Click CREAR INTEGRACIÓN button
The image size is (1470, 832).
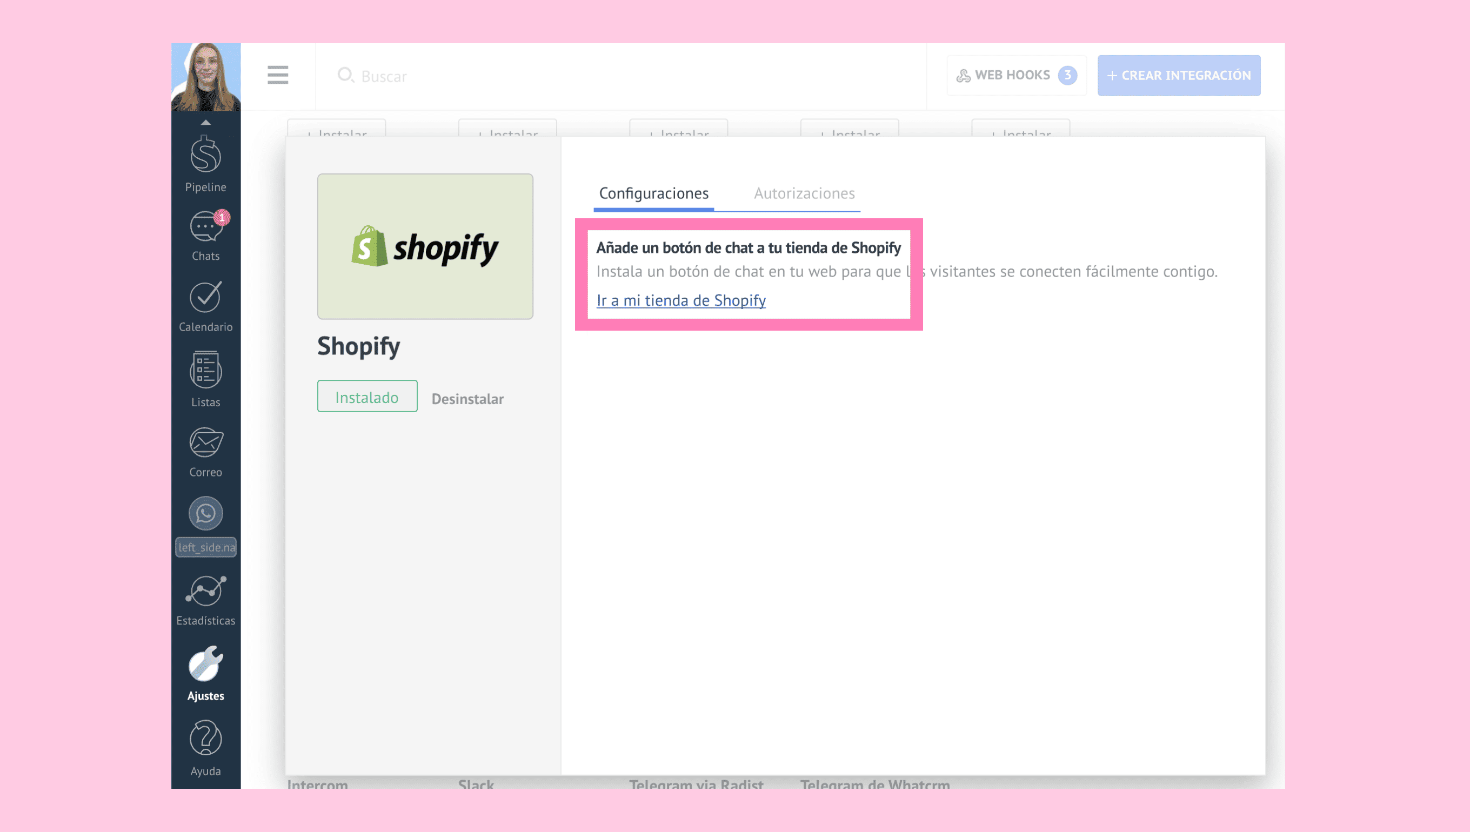[x=1179, y=75]
